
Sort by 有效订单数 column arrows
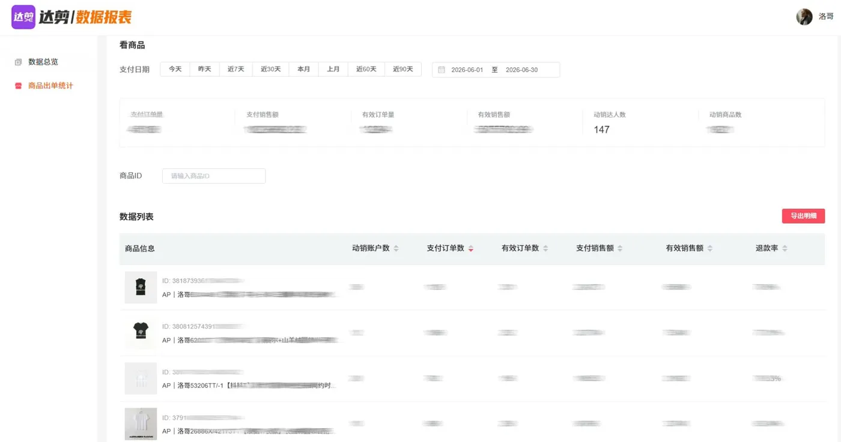(545, 249)
